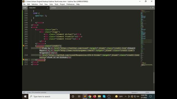177x99 pixels.
Task: Click the Sublime Text app icon in title bar
Action: point(23,1)
